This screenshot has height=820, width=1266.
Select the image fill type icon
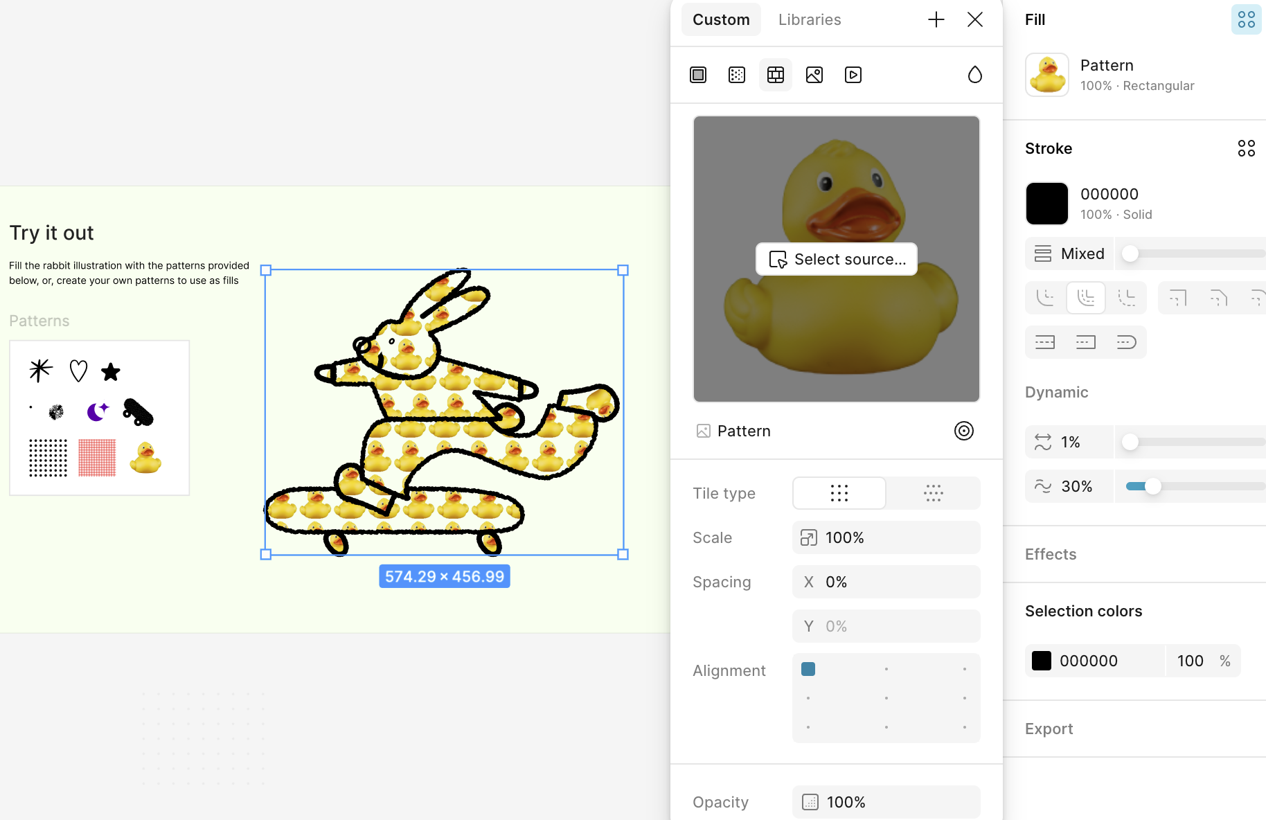(x=814, y=75)
